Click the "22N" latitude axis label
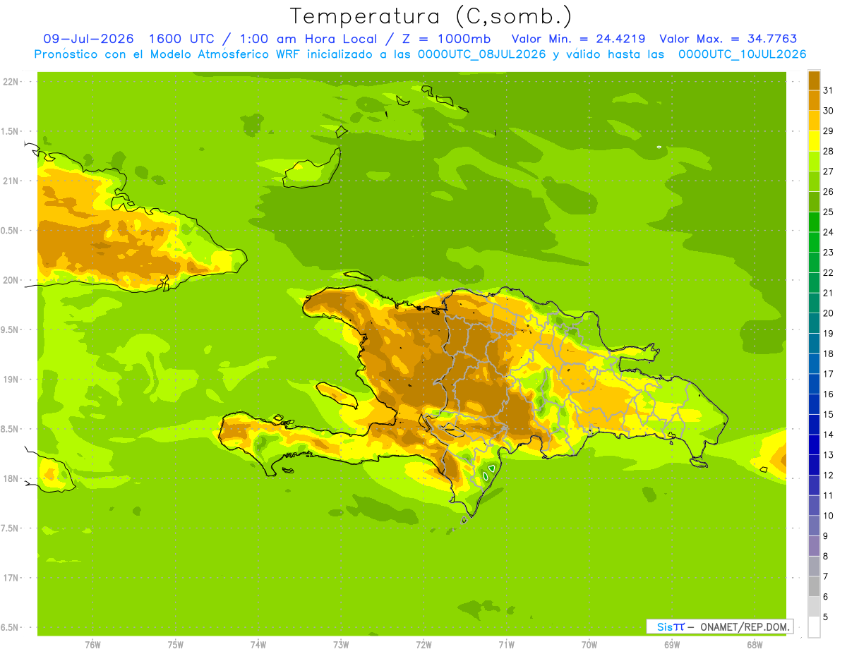The height and width of the screenshot is (654, 847). coord(11,81)
